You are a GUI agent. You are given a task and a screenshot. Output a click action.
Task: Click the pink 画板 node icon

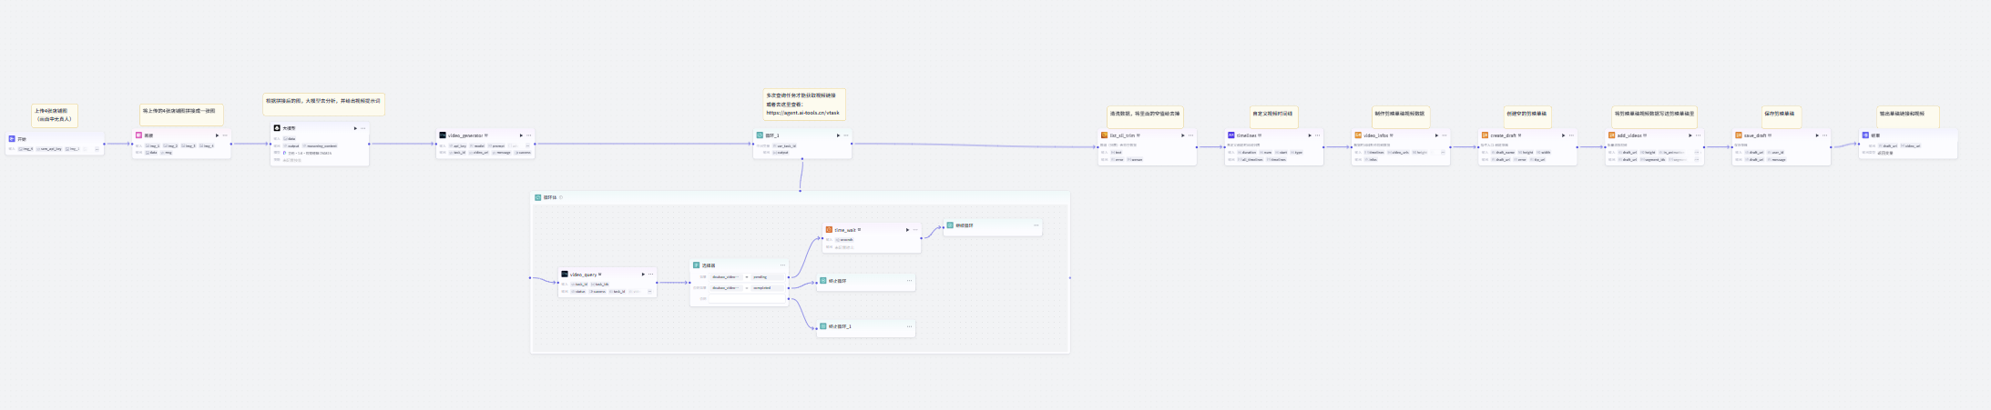[138, 135]
